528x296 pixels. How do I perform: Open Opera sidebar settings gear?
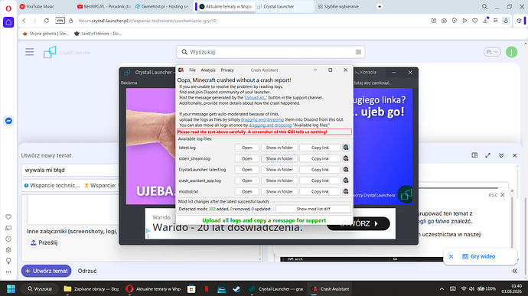click(8, 249)
